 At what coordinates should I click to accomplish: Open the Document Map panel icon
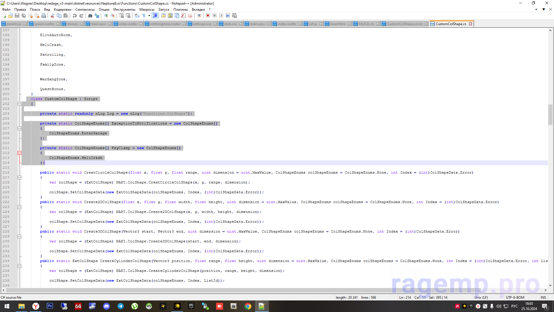(170, 16)
